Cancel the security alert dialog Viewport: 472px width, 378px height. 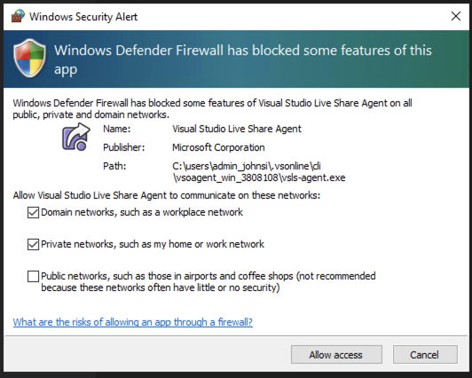[425, 355]
